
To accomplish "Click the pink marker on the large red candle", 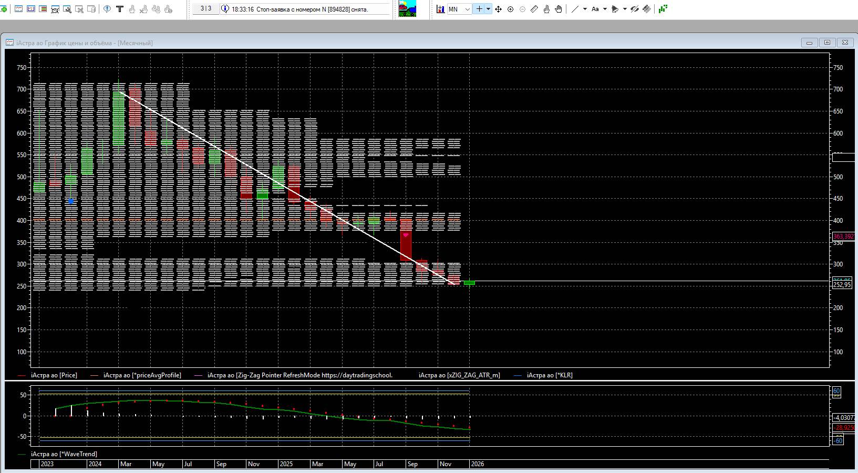I will [x=406, y=235].
